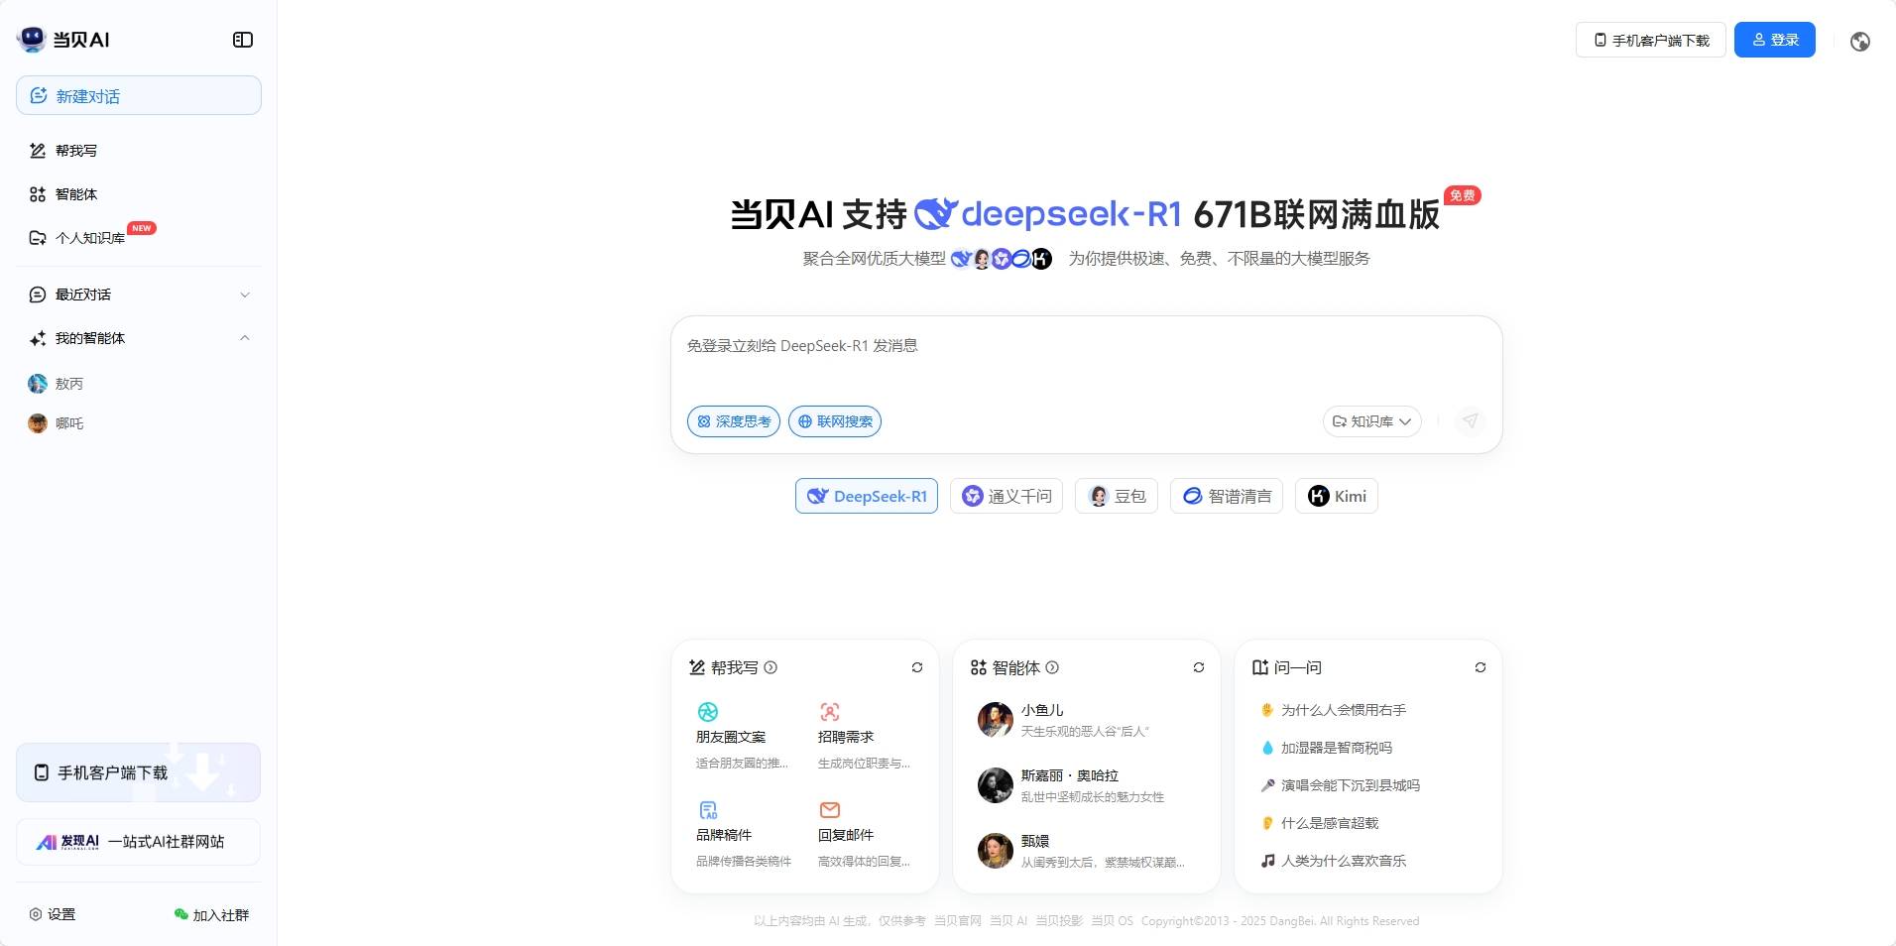
Task: Open 当贝官网 footer link
Action: point(958,921)
